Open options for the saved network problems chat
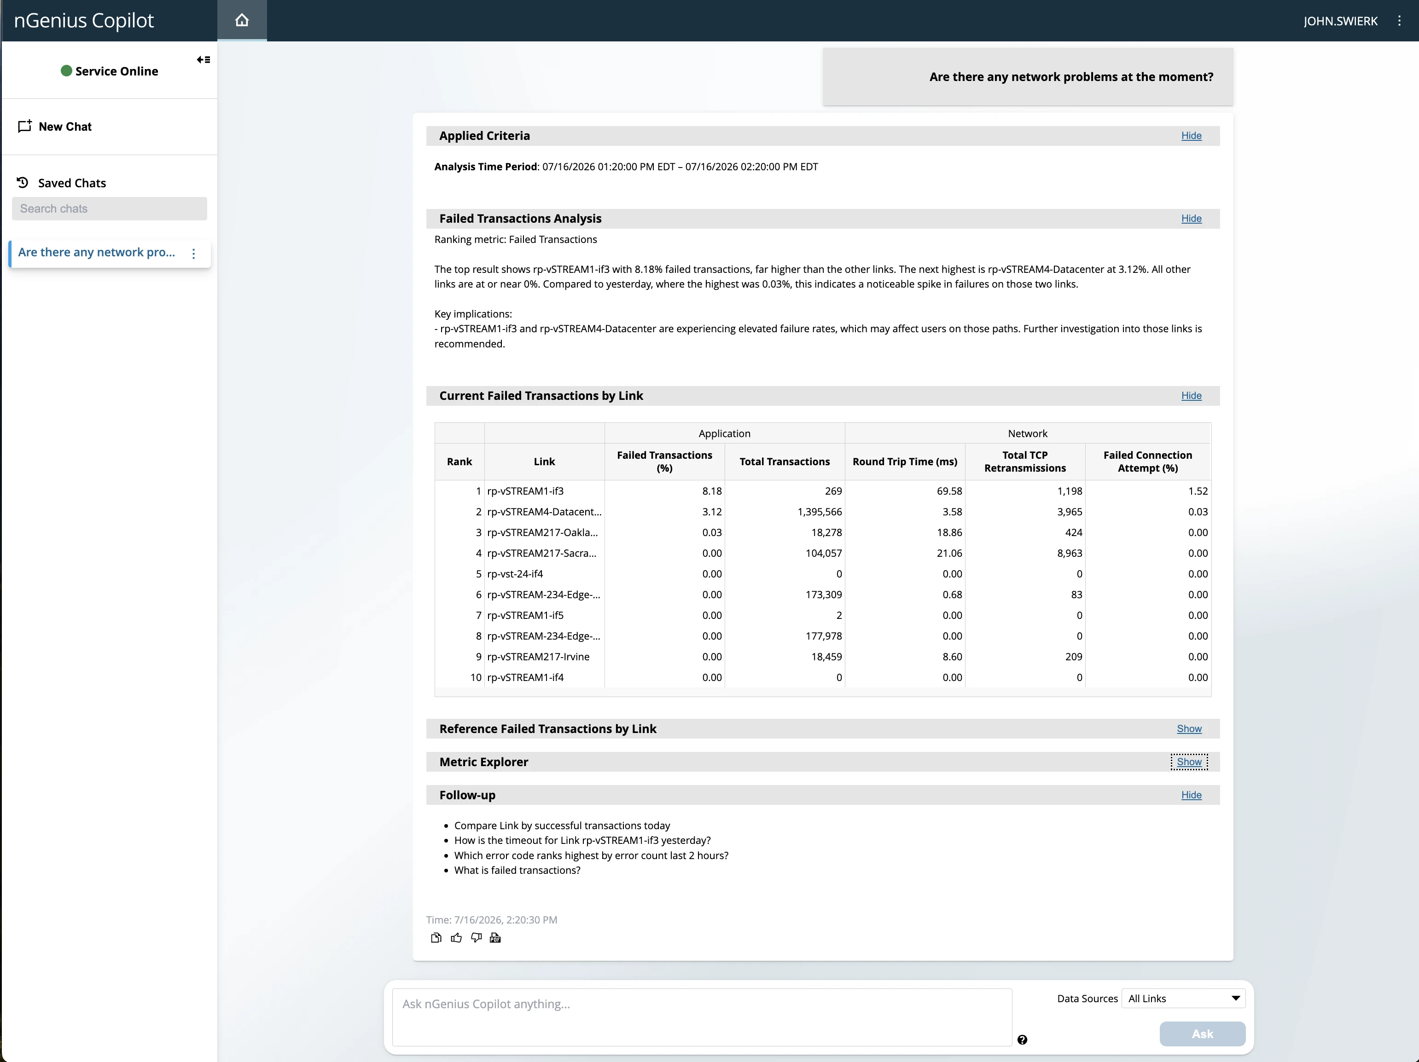Image resolution: width=1419 pixels, height=1062 pixels. pos(194,253)
